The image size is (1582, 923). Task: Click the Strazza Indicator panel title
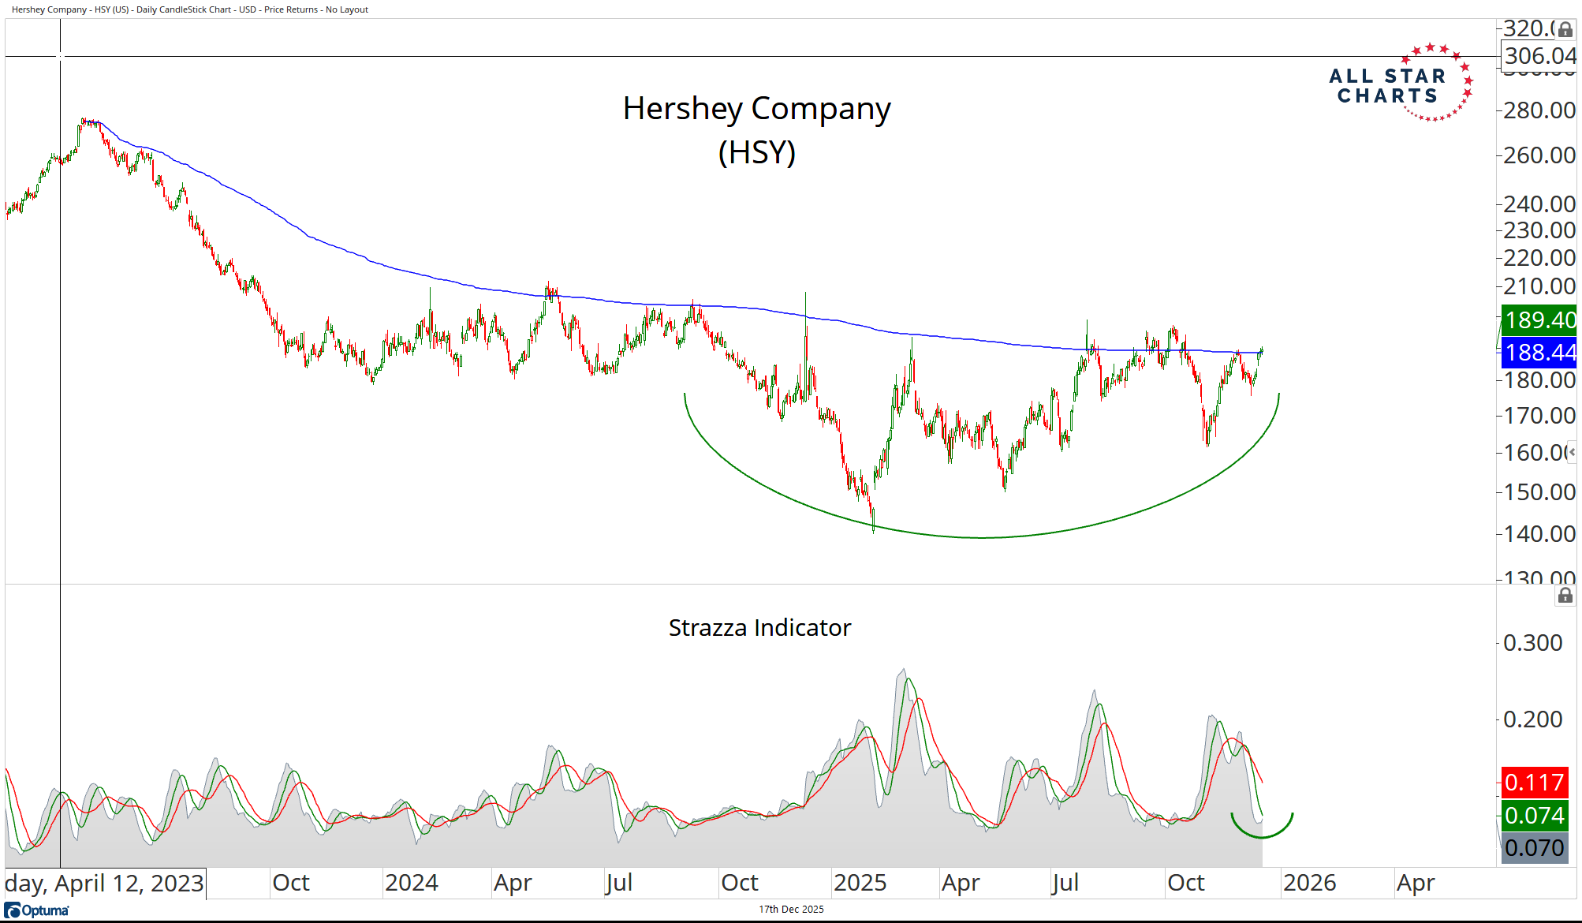tap(759, 628)
